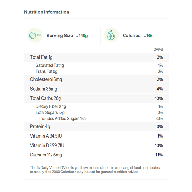Click the % Daily Value footnote text

95,170
